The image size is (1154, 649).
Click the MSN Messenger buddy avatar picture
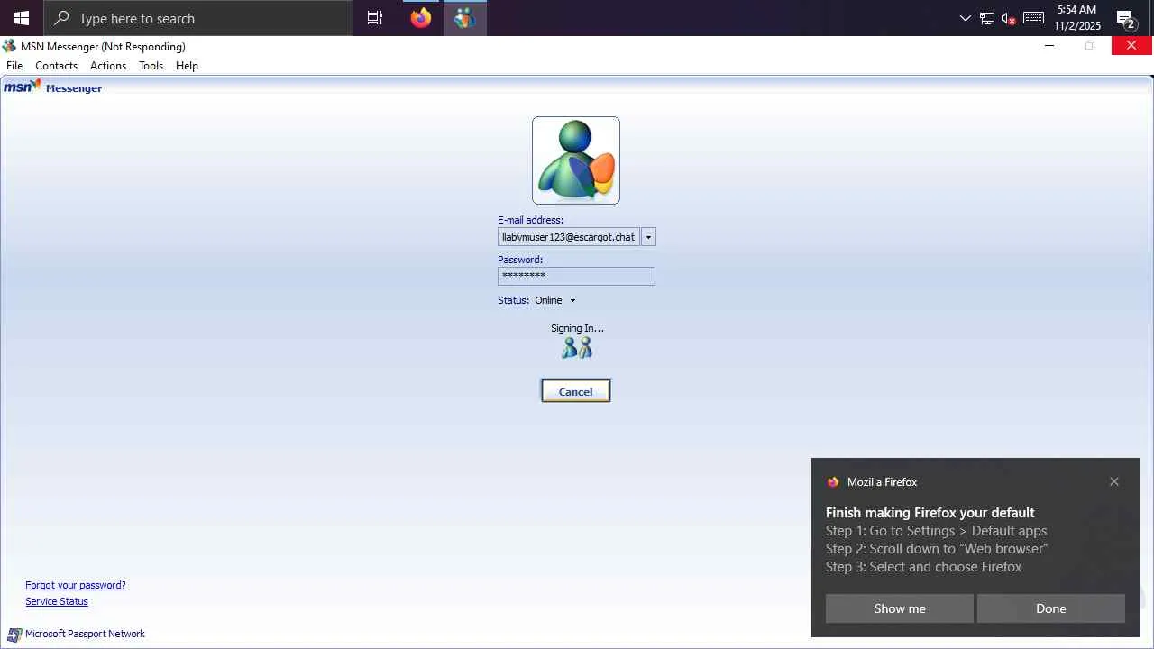coord(576,160)
